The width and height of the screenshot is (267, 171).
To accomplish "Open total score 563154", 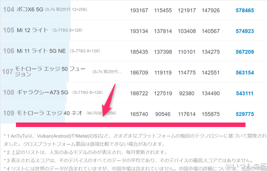I will [x=245, y=73].
